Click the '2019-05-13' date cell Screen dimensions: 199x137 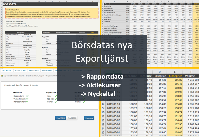(x=113, y=104)
